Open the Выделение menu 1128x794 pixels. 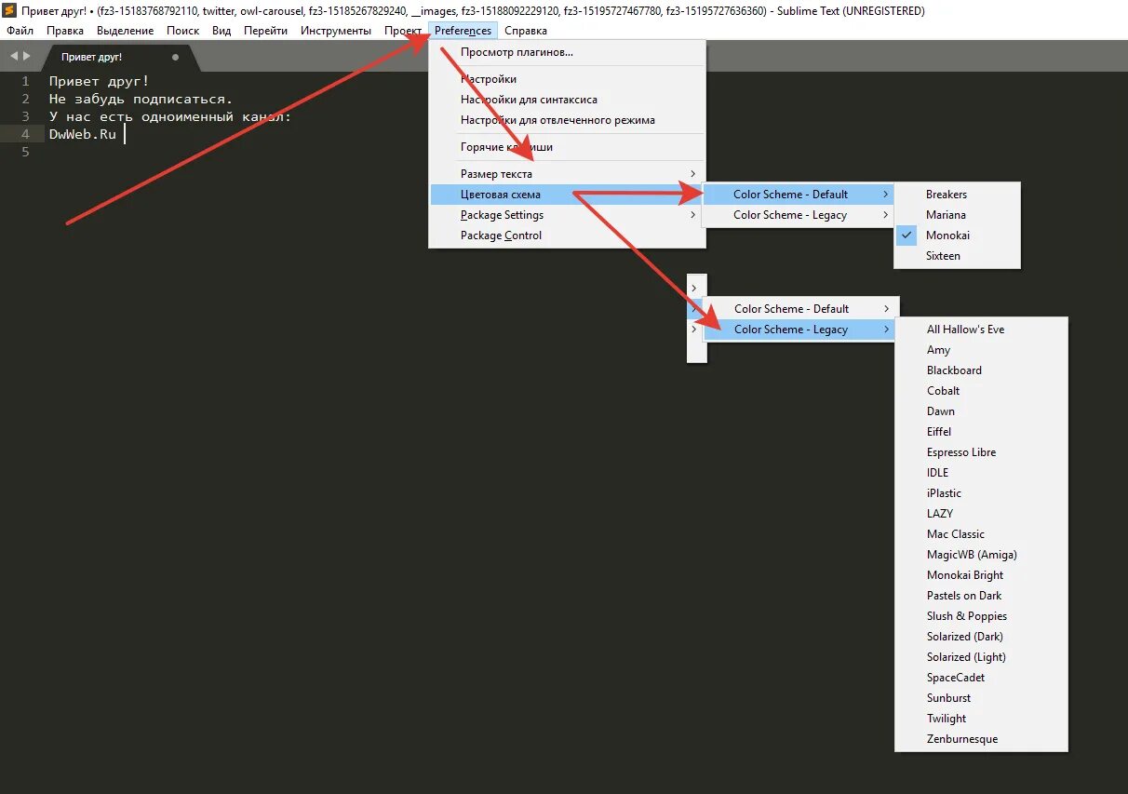point(126,31)
